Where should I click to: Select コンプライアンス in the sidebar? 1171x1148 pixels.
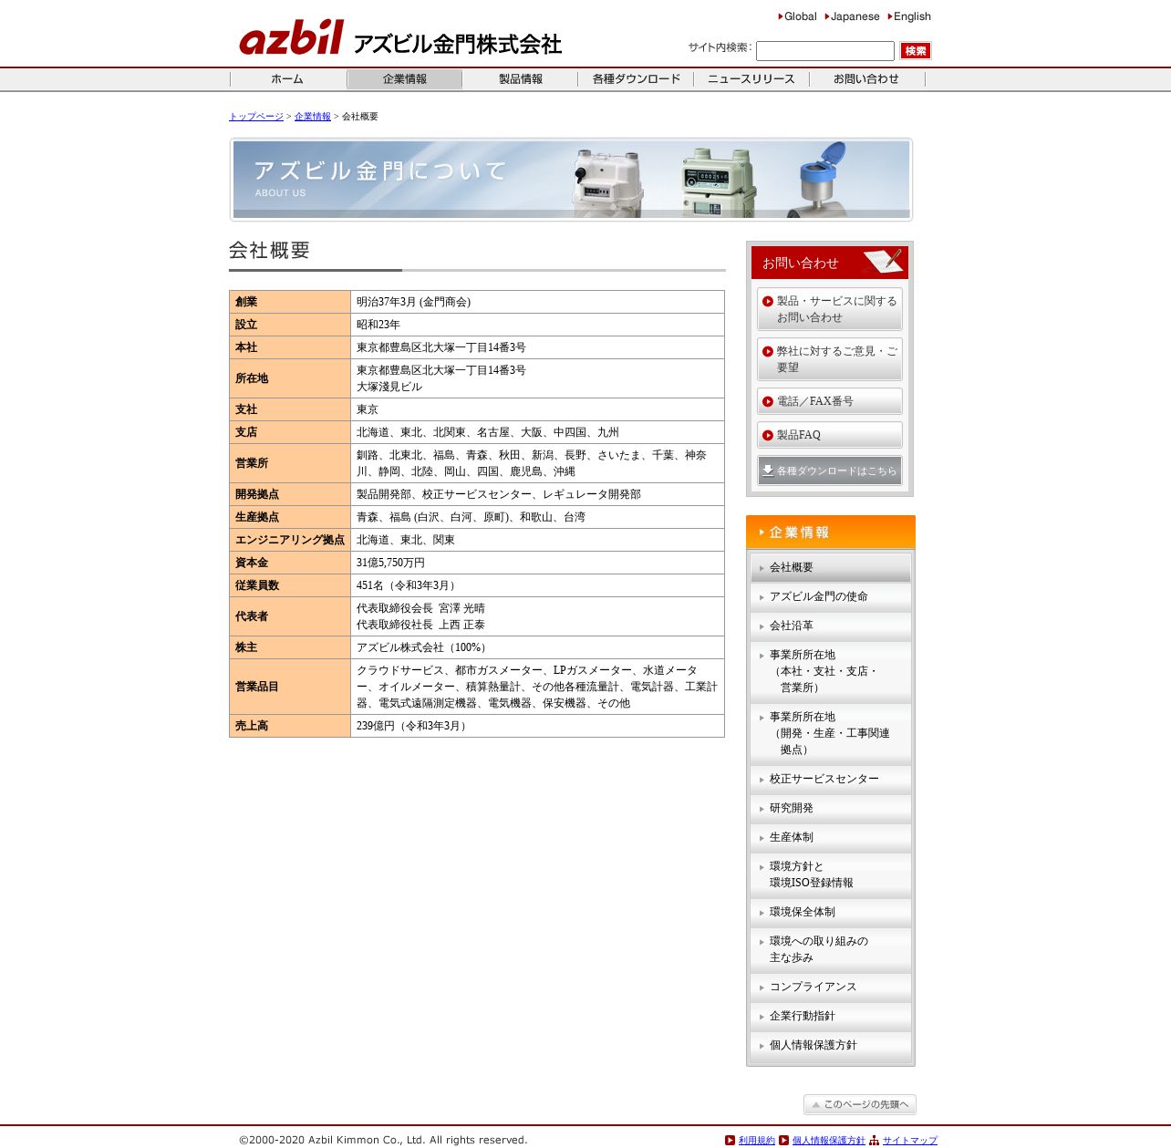831,987
